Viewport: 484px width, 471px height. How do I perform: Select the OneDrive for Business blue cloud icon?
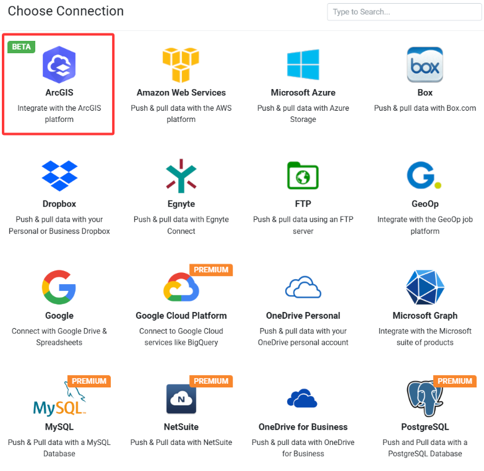(302, 398)
